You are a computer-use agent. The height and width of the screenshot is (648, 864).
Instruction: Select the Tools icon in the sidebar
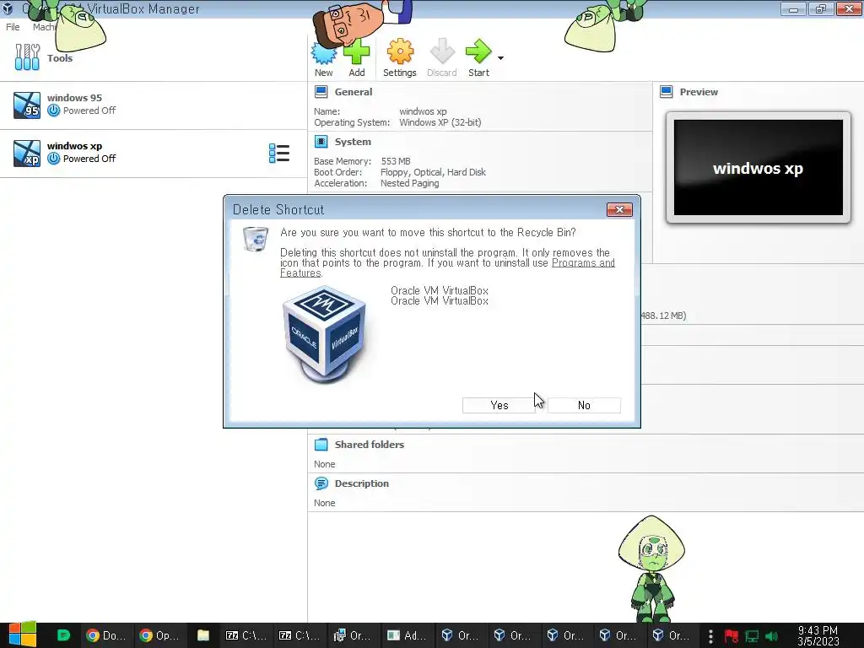click(27, 57)
